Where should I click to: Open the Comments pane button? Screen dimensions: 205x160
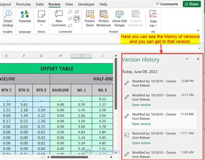click(x=167, y=4)
